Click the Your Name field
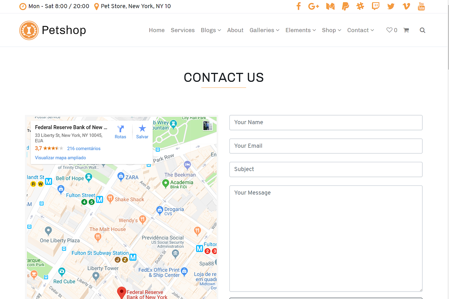The image size is (449, 299). pyautogui.click(x=326, y=123)
